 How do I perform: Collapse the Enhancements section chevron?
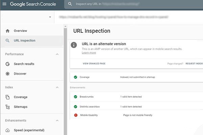pos(57,120)
